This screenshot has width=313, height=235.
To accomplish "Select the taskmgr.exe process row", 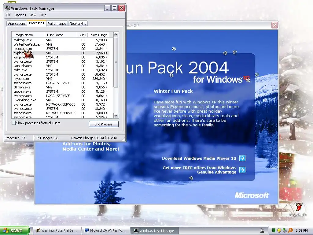I will [61, 40].
